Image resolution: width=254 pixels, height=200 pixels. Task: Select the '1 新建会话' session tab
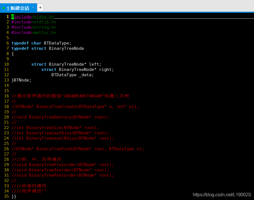pos(18,8)
